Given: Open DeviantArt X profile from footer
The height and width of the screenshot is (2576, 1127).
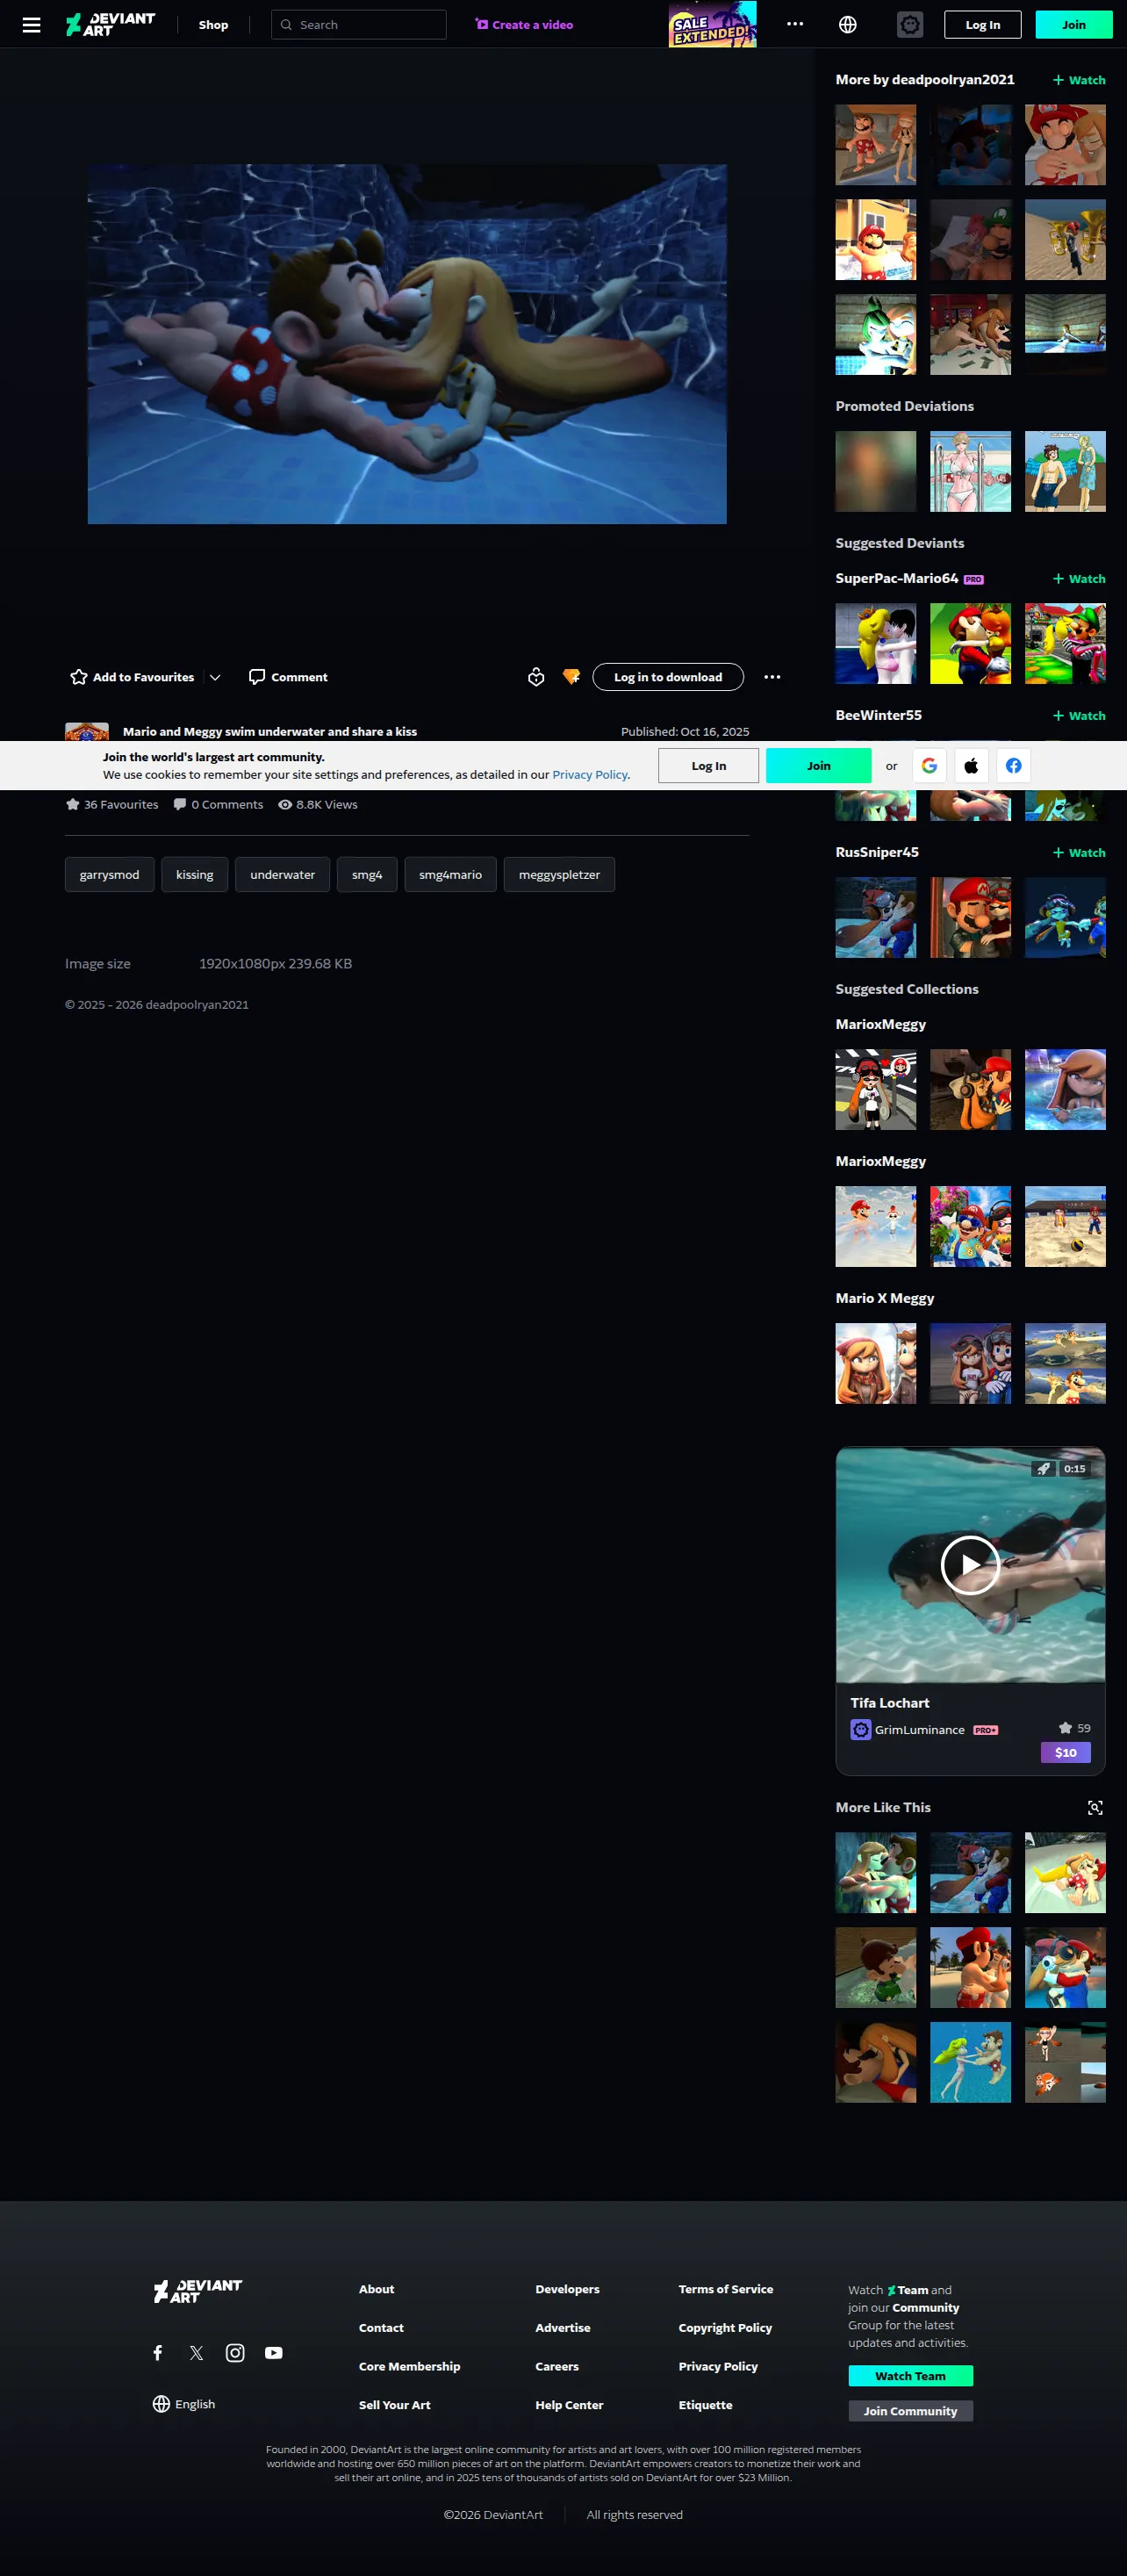Looking at the screenshot, I should (x=196, y=2353).
